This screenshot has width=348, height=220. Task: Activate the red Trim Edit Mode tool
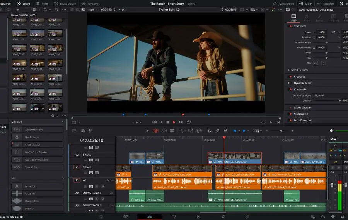click(x=156, y=131)
